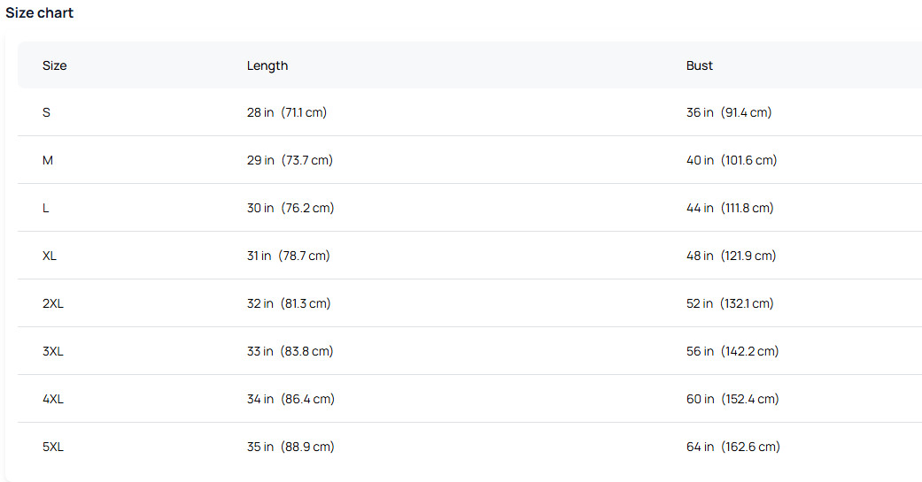Viewport: 922px width, 482px height.
Task: Select the Size column header
Action: [x=55, y=65]
